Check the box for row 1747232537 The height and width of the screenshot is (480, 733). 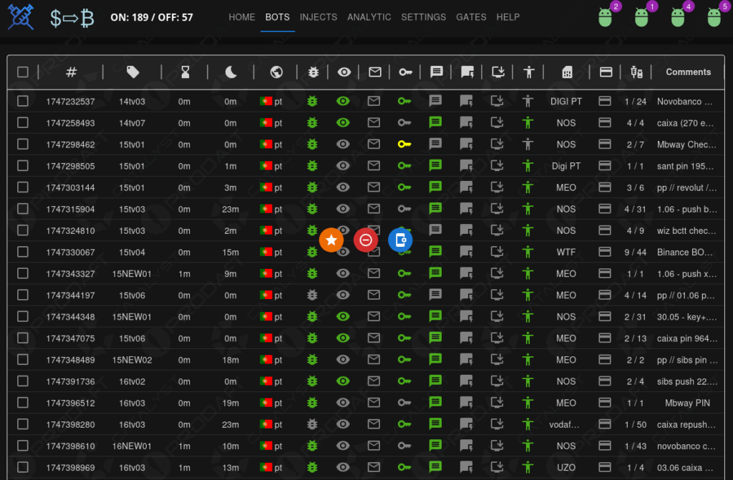coord(22,101)
